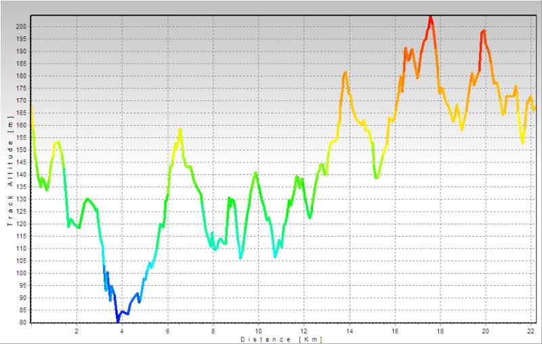
Task: Click the 100 tick label on altitude axis
Action: click(21, 273)
